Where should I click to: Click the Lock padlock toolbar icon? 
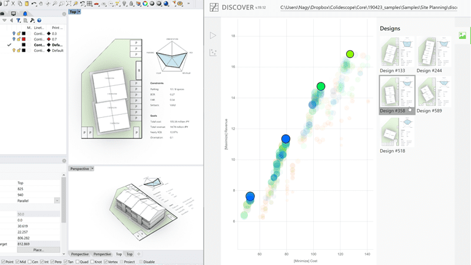click(x=131, y=4)
